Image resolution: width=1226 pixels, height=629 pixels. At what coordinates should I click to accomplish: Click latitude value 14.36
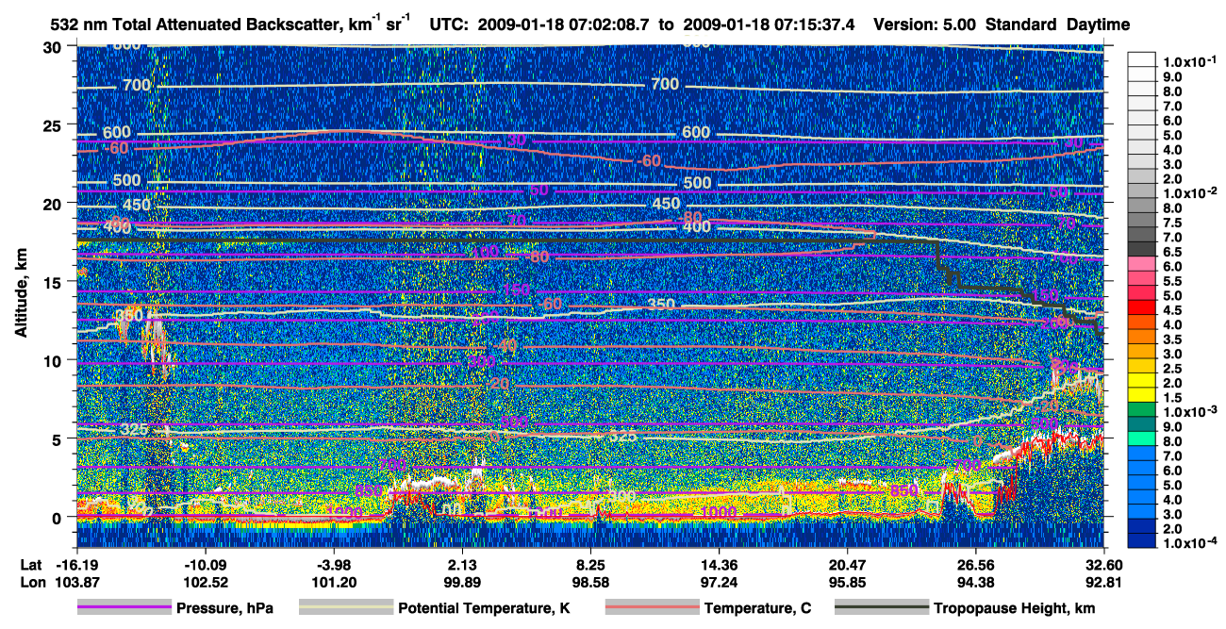click(719, 564)
